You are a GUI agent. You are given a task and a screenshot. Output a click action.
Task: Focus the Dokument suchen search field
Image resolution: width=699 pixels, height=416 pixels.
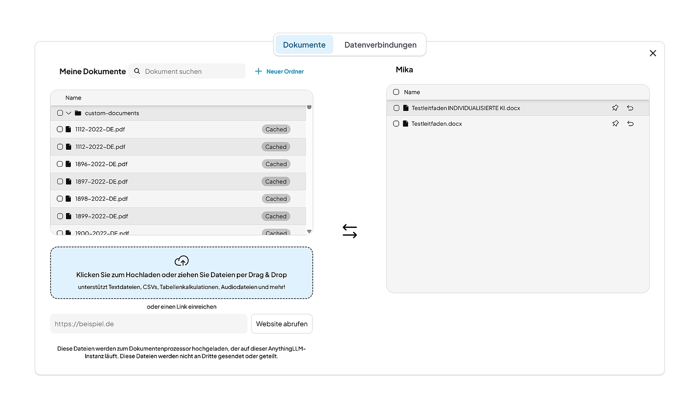click(187, 71)
